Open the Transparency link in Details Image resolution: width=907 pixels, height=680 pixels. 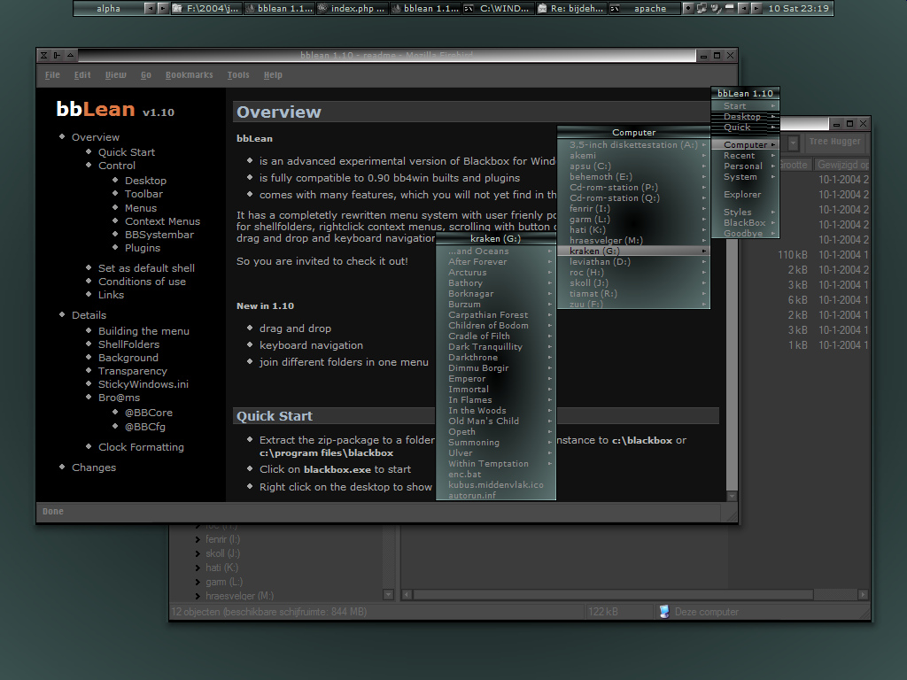132,371
